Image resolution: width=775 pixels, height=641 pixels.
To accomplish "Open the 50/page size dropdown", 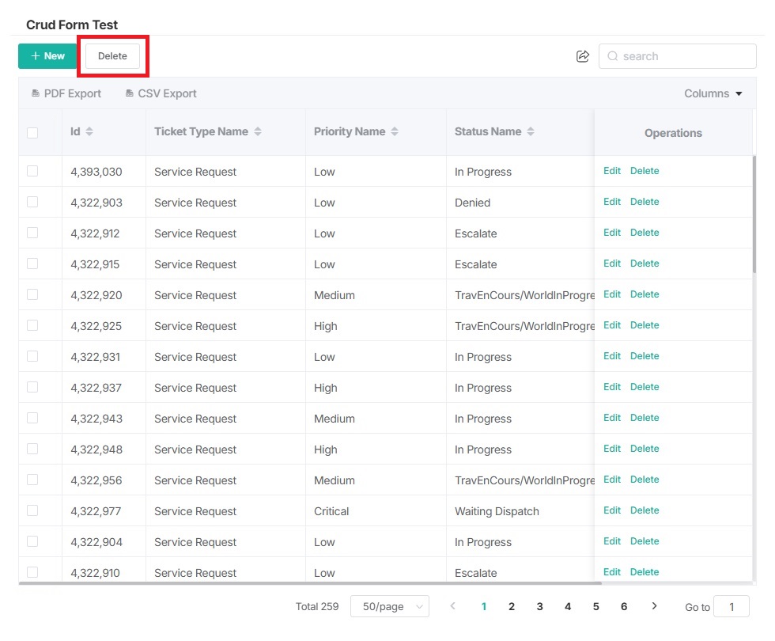I will tap(389, 606).
